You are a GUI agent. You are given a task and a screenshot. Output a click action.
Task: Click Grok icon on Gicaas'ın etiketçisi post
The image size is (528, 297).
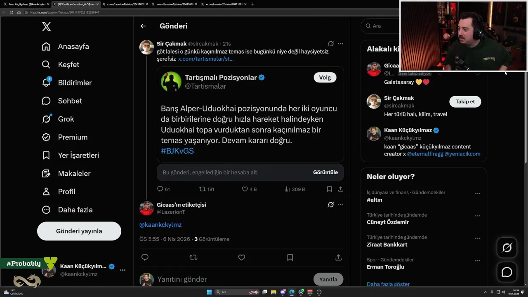pyautogui.click(x=331, y=205)
